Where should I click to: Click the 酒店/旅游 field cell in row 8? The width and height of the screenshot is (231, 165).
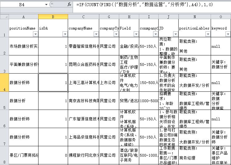coord(129,155)
